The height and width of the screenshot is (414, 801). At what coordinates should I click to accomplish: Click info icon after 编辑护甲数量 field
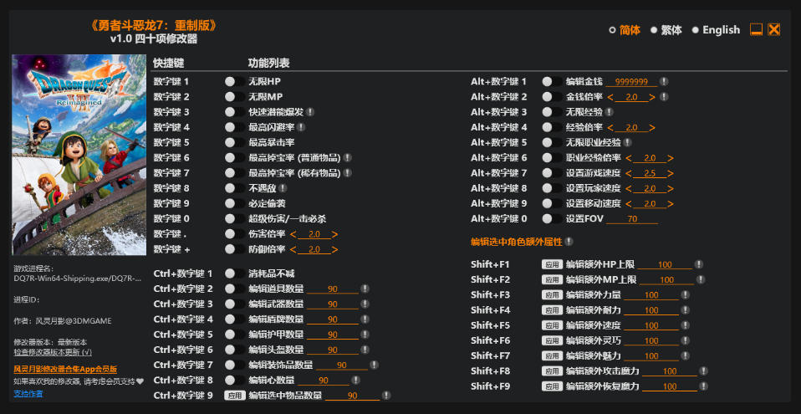pyautogui.click(x=365, y=335)
